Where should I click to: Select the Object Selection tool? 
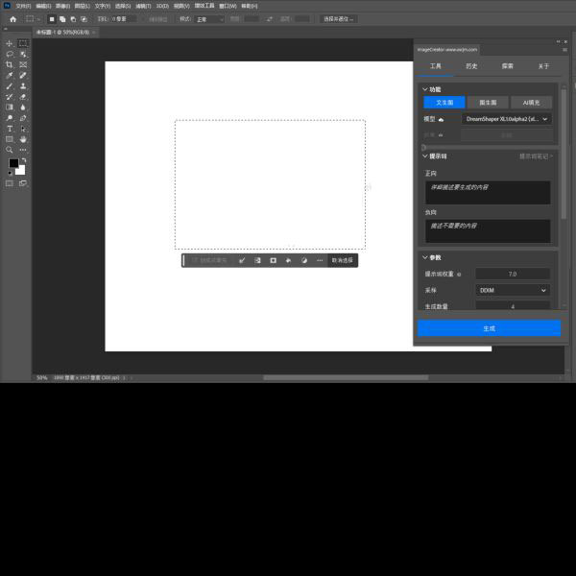coord(23,55)
